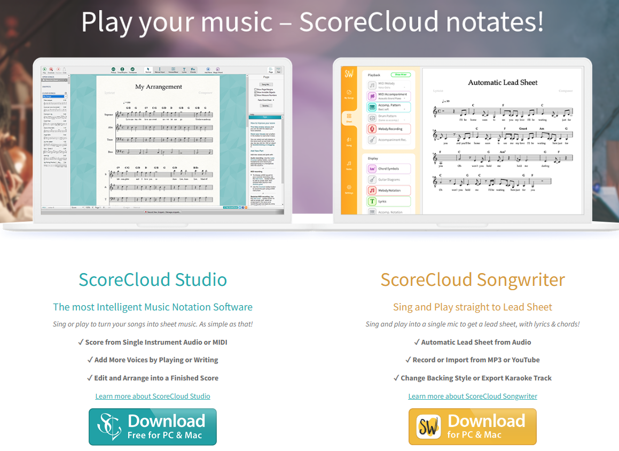Click the Twitter share icon in Studio status bar
This screenshot has height=451, width=619.
pyautogui.click(x=240, y=207)
